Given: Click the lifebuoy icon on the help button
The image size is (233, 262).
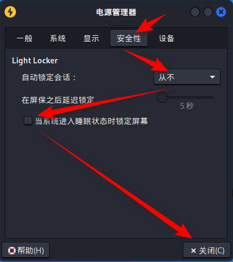Looking at the screenshot, I should coord(12,251).
